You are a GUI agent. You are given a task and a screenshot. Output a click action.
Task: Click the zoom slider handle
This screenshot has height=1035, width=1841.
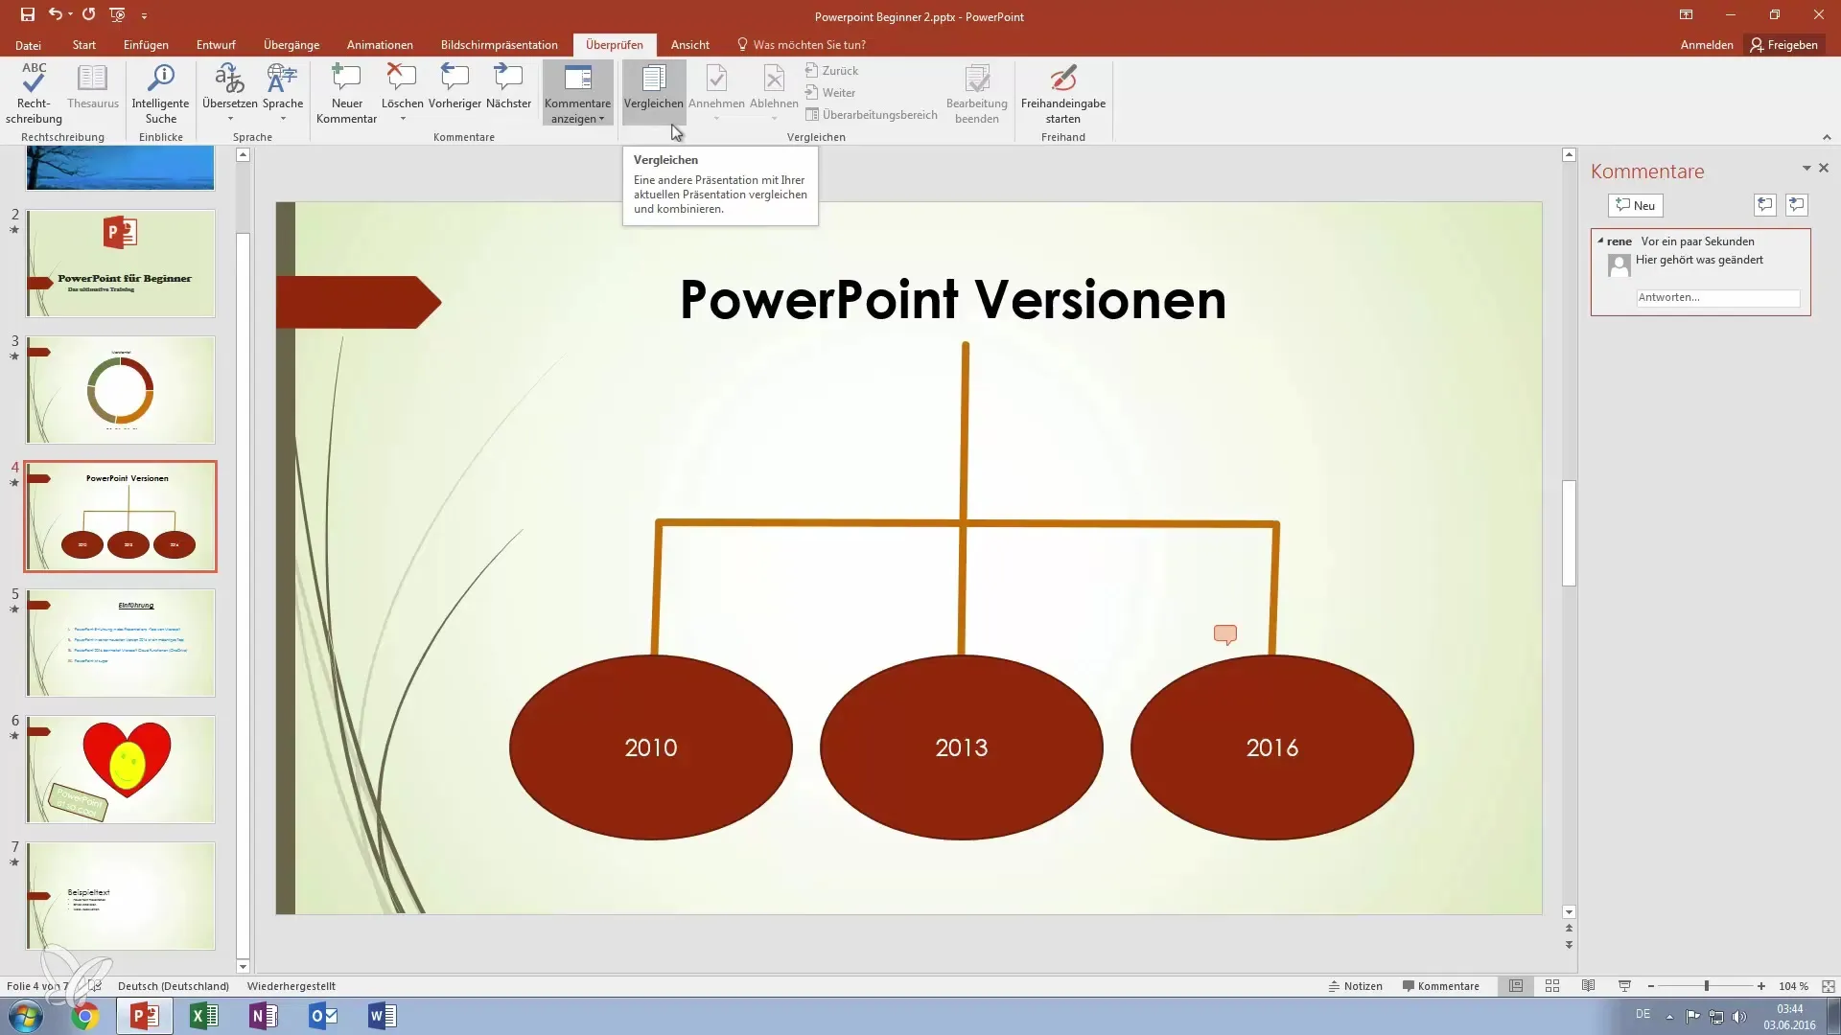click(1706, 986)
